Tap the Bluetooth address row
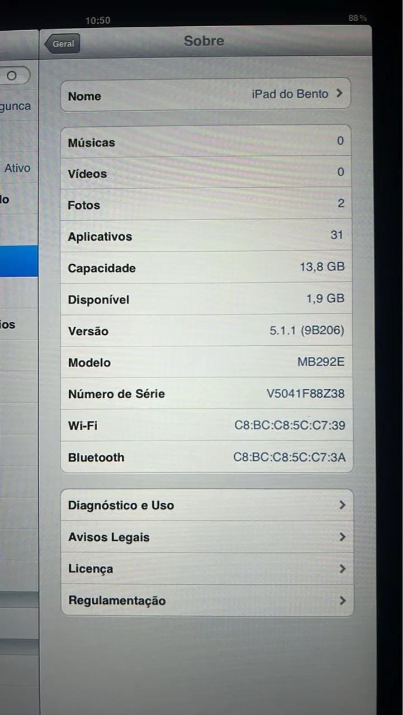Image resolution: width=403 pixels, height=715 pixels. [x=207, y=457]
